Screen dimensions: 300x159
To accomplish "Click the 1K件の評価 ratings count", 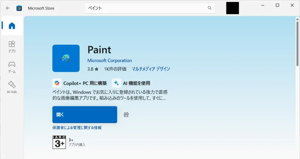I will coord(115,69).
